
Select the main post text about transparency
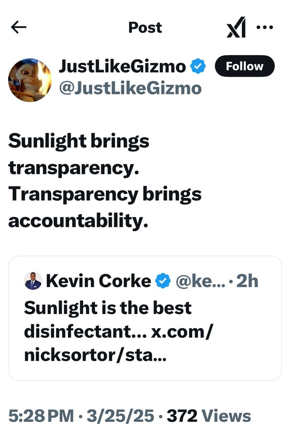[x=105, y=181]
